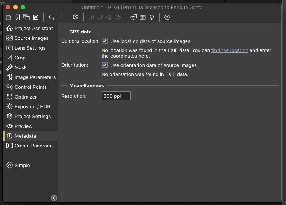
Task: Click the lightbulb toolbar icon
Action: pyautogui.click(x=152, y=17)
